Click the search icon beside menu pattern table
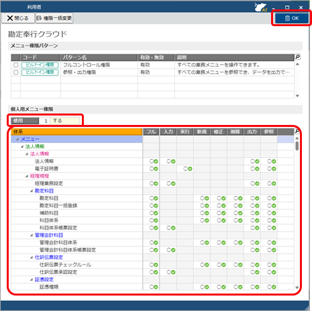Screen dimensions: 312x311 297,57
